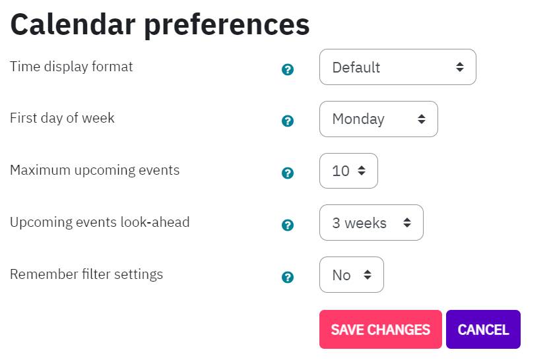Screen dimensions: 551x362
Task: Click the arrows on the Default select box
Action: click(x=460, y=67)
